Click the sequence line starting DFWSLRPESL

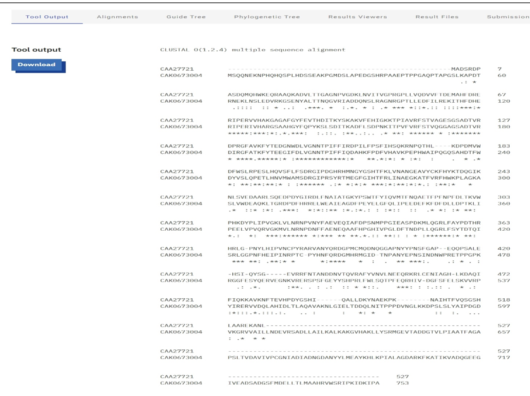(354, 172)
